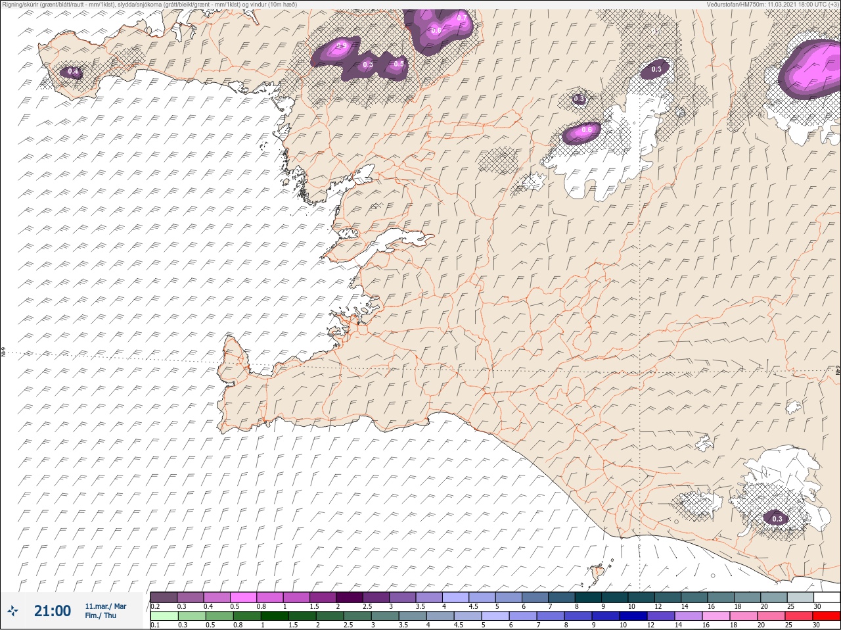The width and height of the screenshot is (841, 630).
Task: Pick the bright pink 0.5 swatch in upper legend
Action: [x=244, y=597]
